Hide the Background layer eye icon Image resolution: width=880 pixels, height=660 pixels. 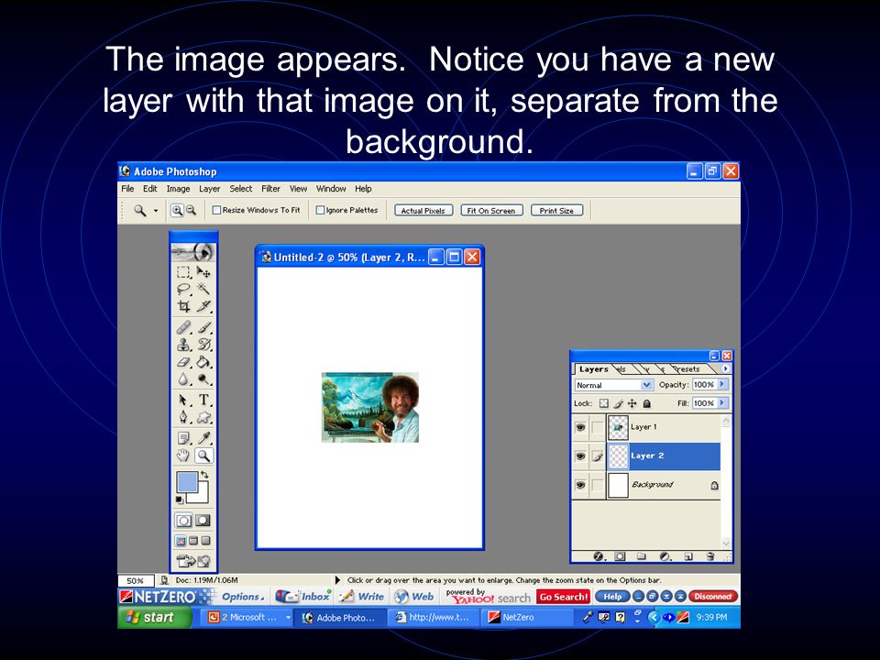[580, 485]
